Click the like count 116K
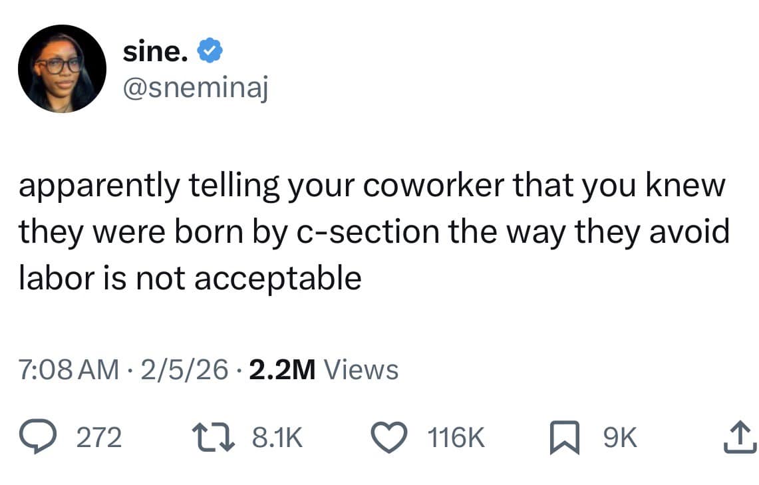 [x=456, y=436]
